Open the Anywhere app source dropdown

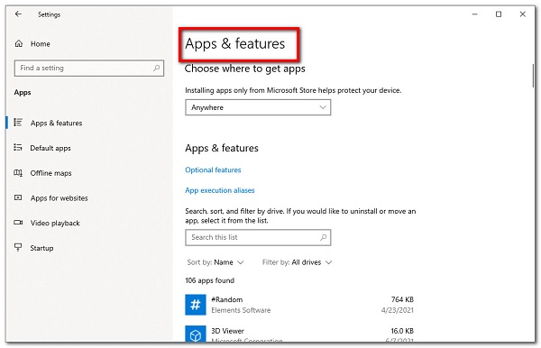coord(258,107)
